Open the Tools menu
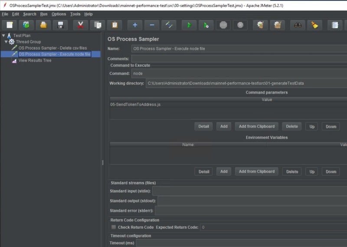 tap(75, 14)
